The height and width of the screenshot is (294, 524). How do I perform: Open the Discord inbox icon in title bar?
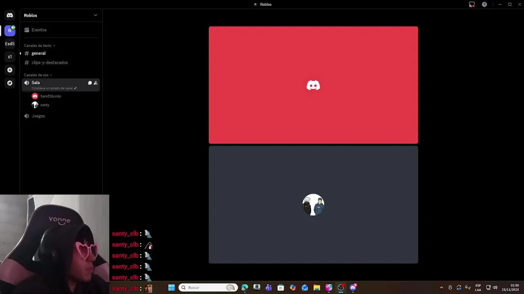pyautogui.click(x=472, y=4)
